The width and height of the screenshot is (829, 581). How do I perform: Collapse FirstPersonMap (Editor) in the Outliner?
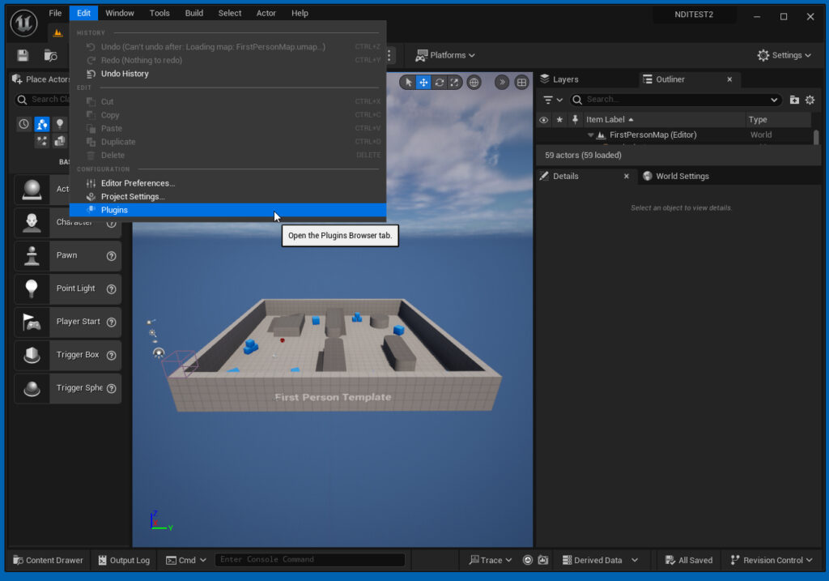(589, 135)
